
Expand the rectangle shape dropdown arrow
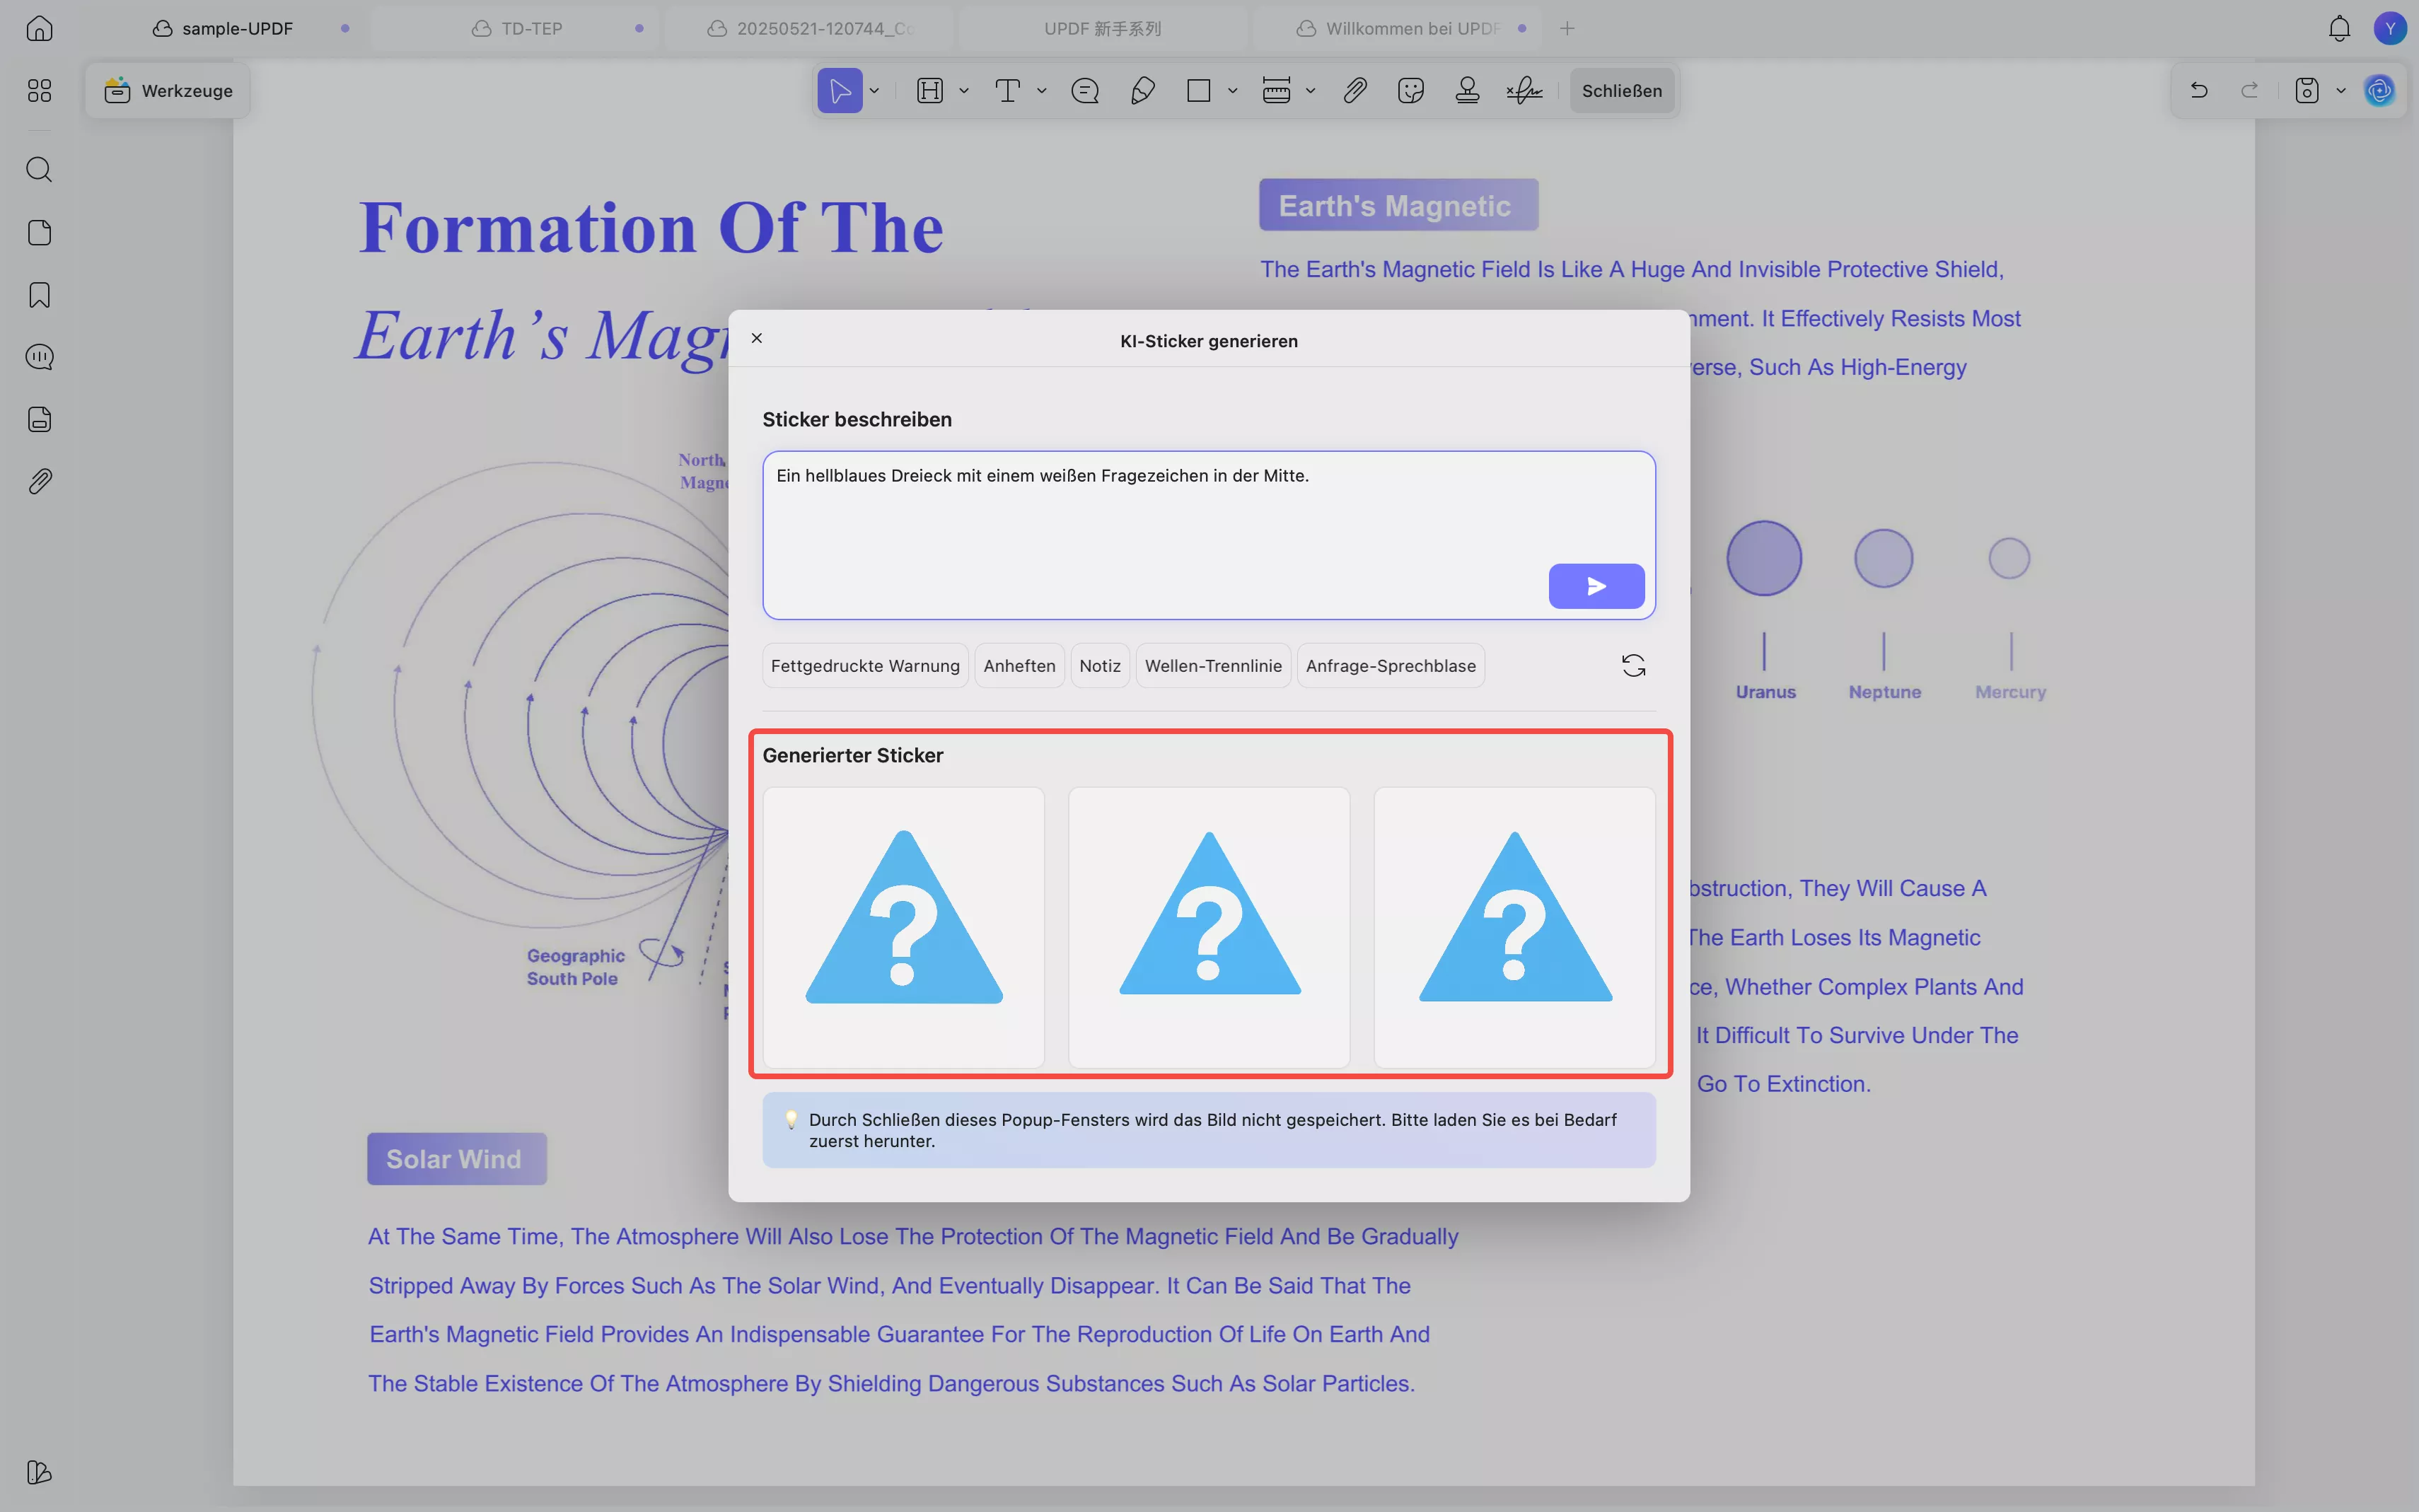[1232, 91]
